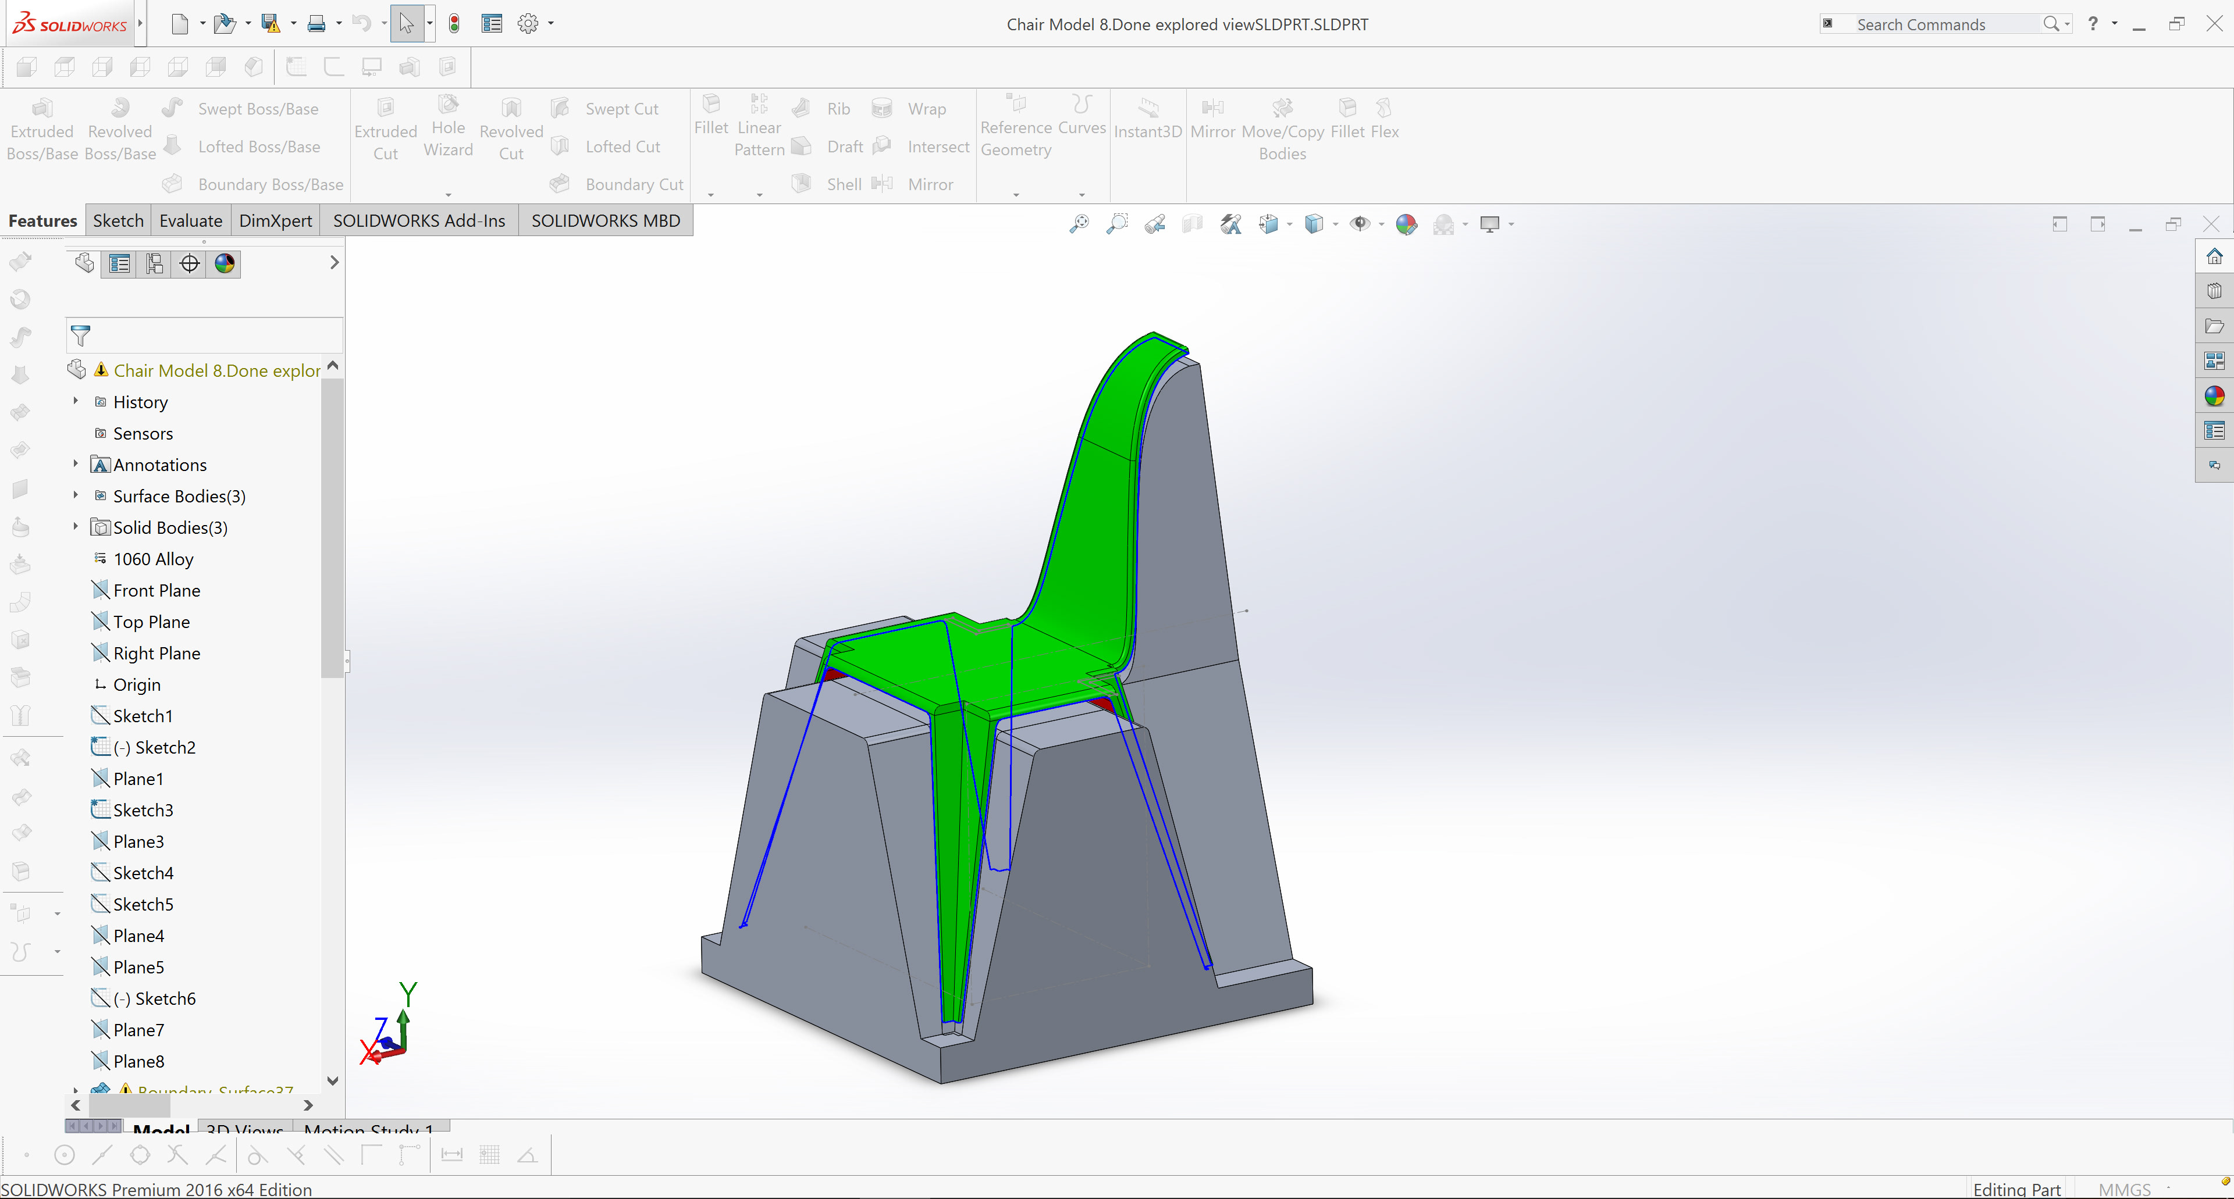Switch to PropertyManager tab icon
The image size is (2234, 1199).
(119, 263)
